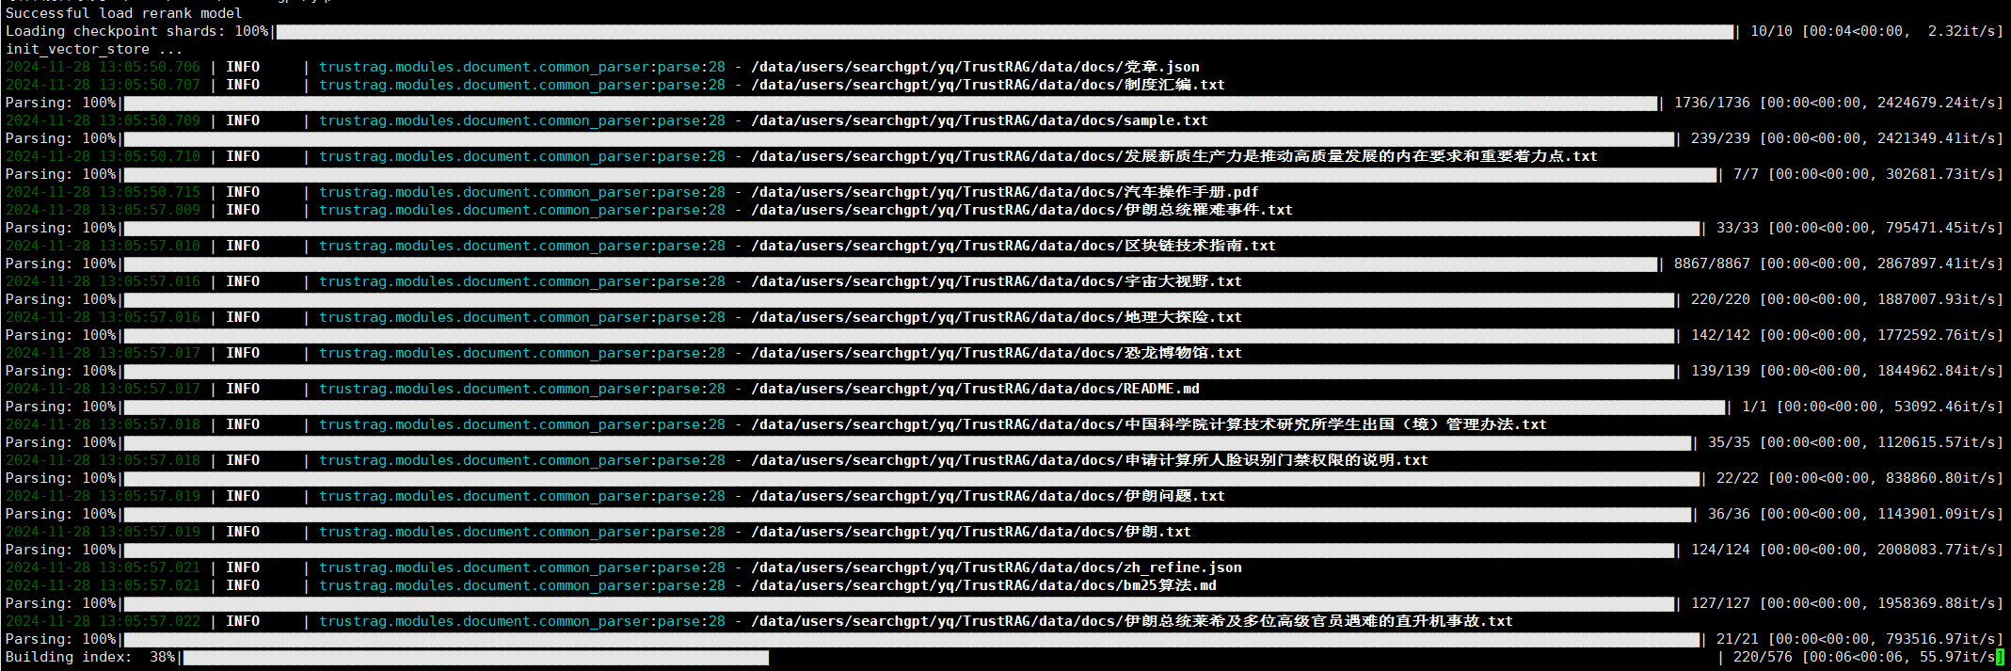The height and width of the screenshot is (671, 2011).
Task: Click the file path ending in 宇宙大视野.txt
Action: pos(997,281)
